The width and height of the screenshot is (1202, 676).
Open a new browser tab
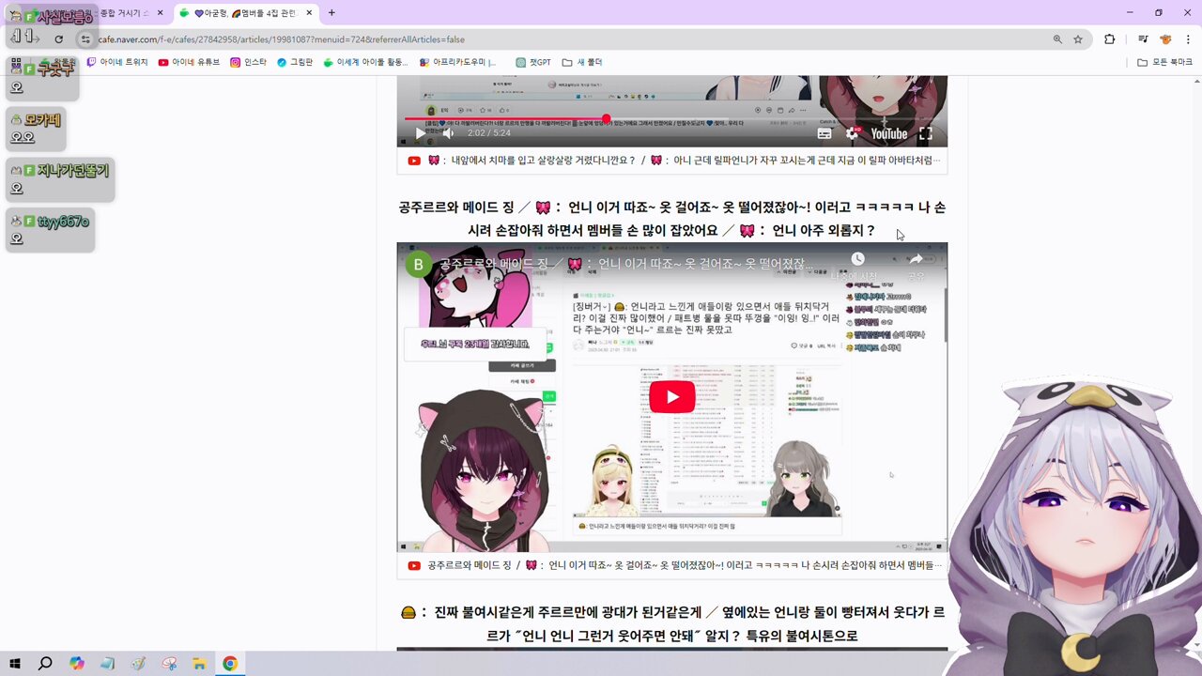tap(331, 13)
